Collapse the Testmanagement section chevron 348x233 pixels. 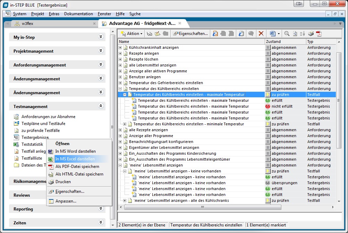pyautogui.click(x=101, y=106)
